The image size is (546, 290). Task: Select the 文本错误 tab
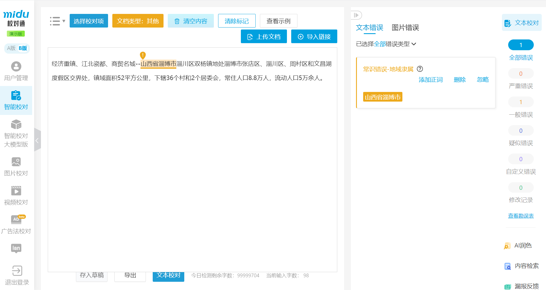click(369, 28)
